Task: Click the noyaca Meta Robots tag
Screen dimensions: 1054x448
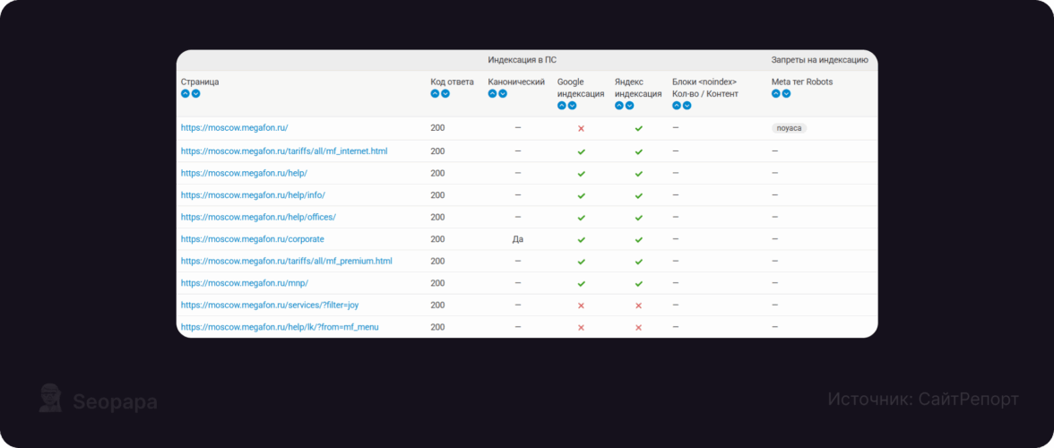Action: point(789,128)
